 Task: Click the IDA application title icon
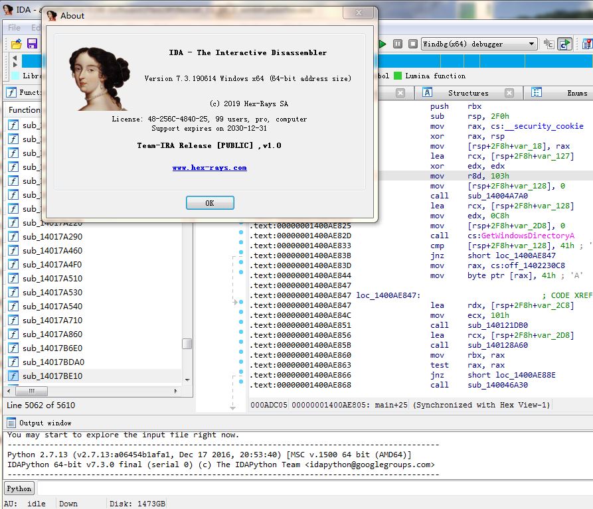[7, 9]
